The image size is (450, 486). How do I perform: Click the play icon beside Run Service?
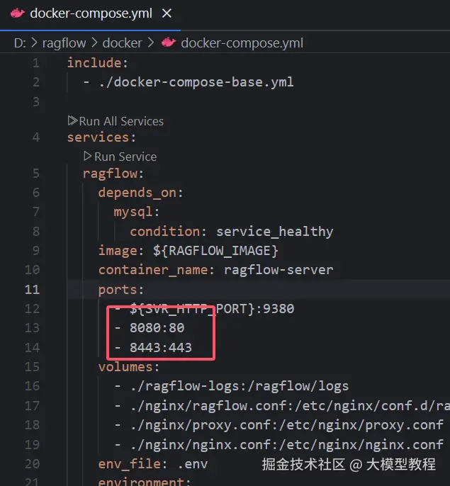click(87, 156)
